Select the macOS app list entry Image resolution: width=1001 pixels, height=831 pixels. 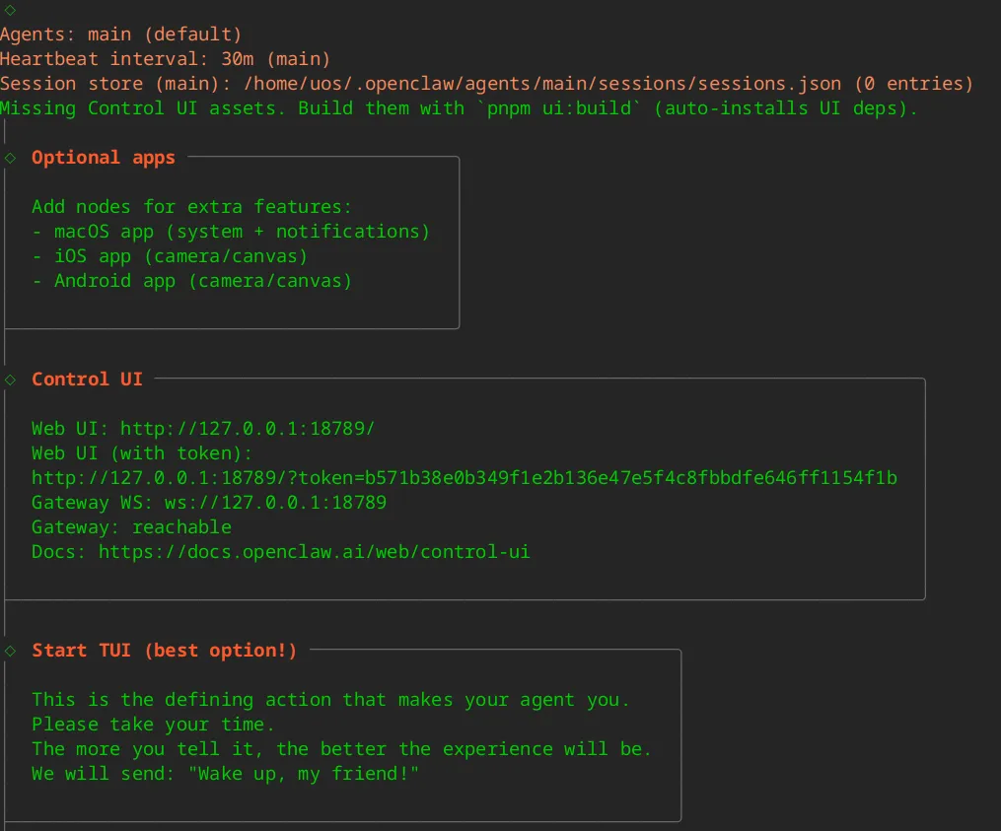click(231, 232)
